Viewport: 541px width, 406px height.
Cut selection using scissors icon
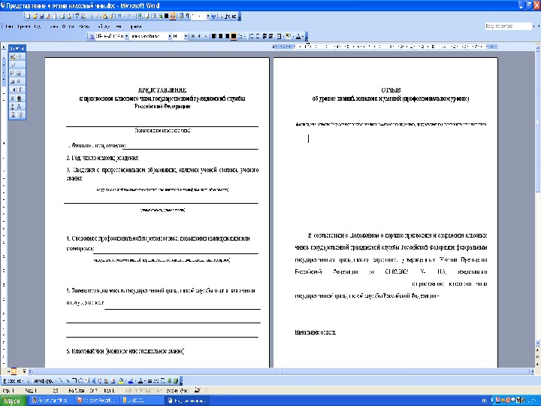(x=92, y=17)
